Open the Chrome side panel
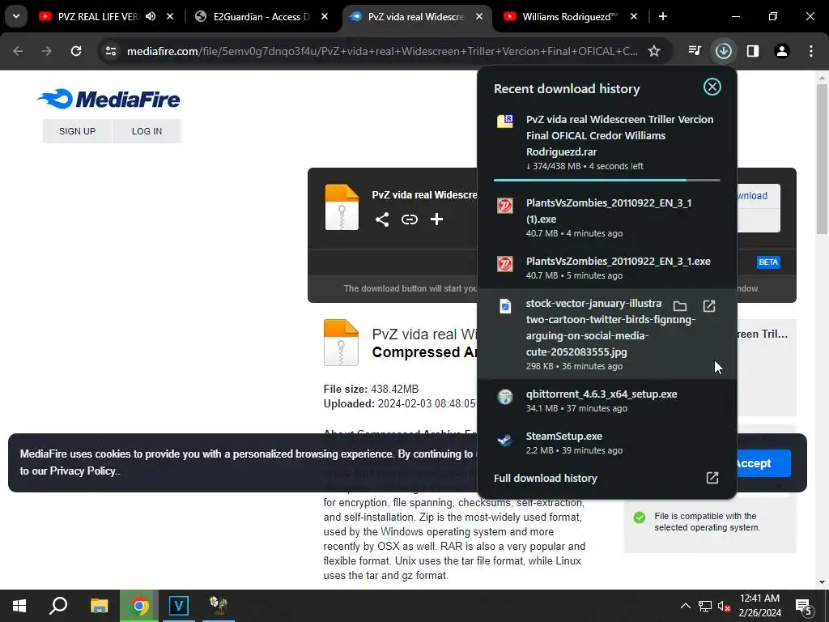This screenshot has height=622, width=829. [x=753, y=51]
